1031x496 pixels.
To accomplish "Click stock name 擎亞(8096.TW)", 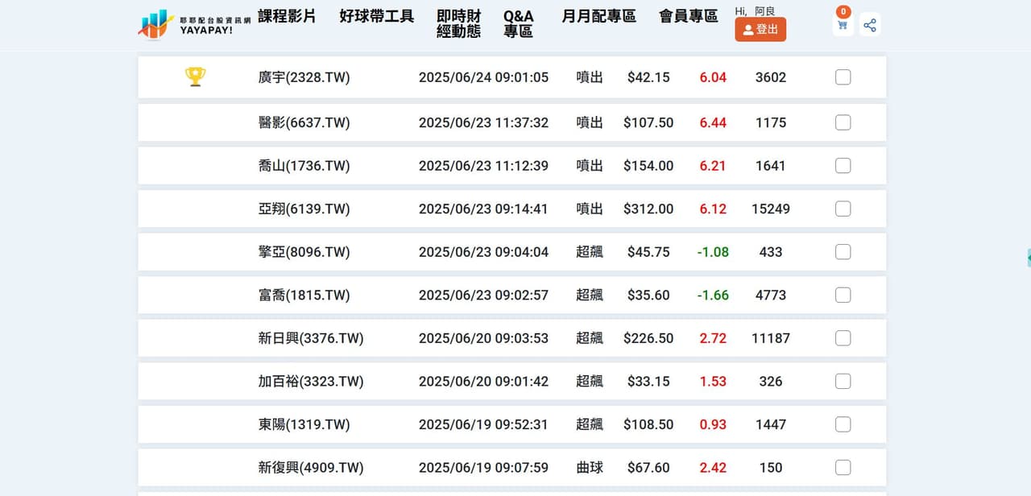I will coord(304,252).
